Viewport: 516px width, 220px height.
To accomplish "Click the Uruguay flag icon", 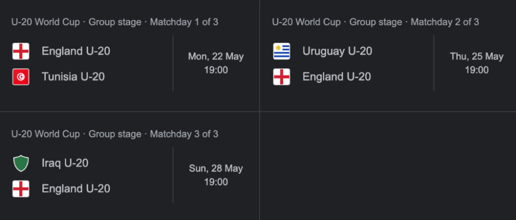I will click(x=281, y=51).
